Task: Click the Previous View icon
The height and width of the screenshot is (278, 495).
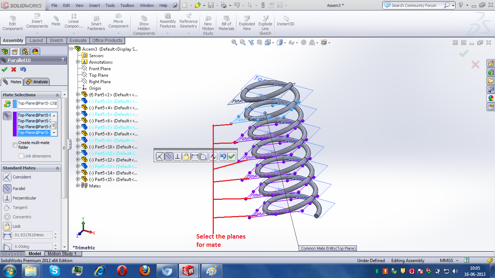Action: (251, 42)
